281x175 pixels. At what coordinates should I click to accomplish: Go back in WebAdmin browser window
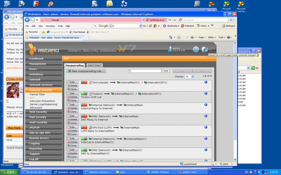point(27,20)
